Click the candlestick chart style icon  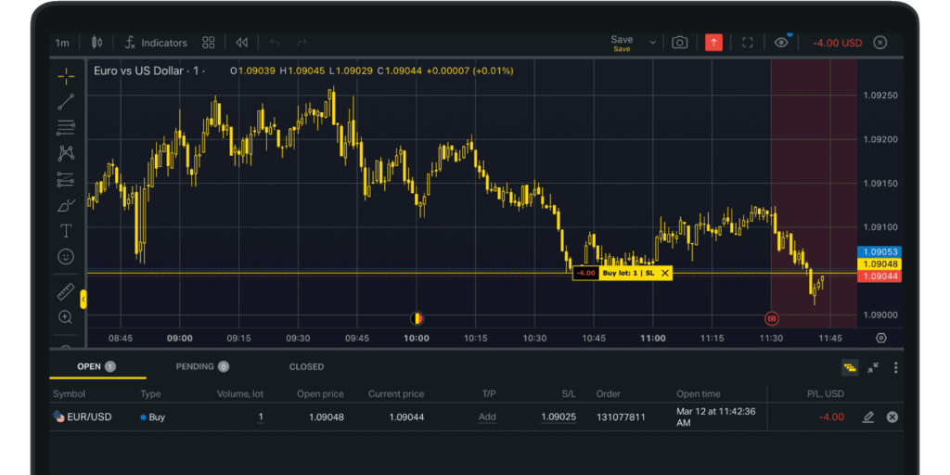click(x=96, y=43)
